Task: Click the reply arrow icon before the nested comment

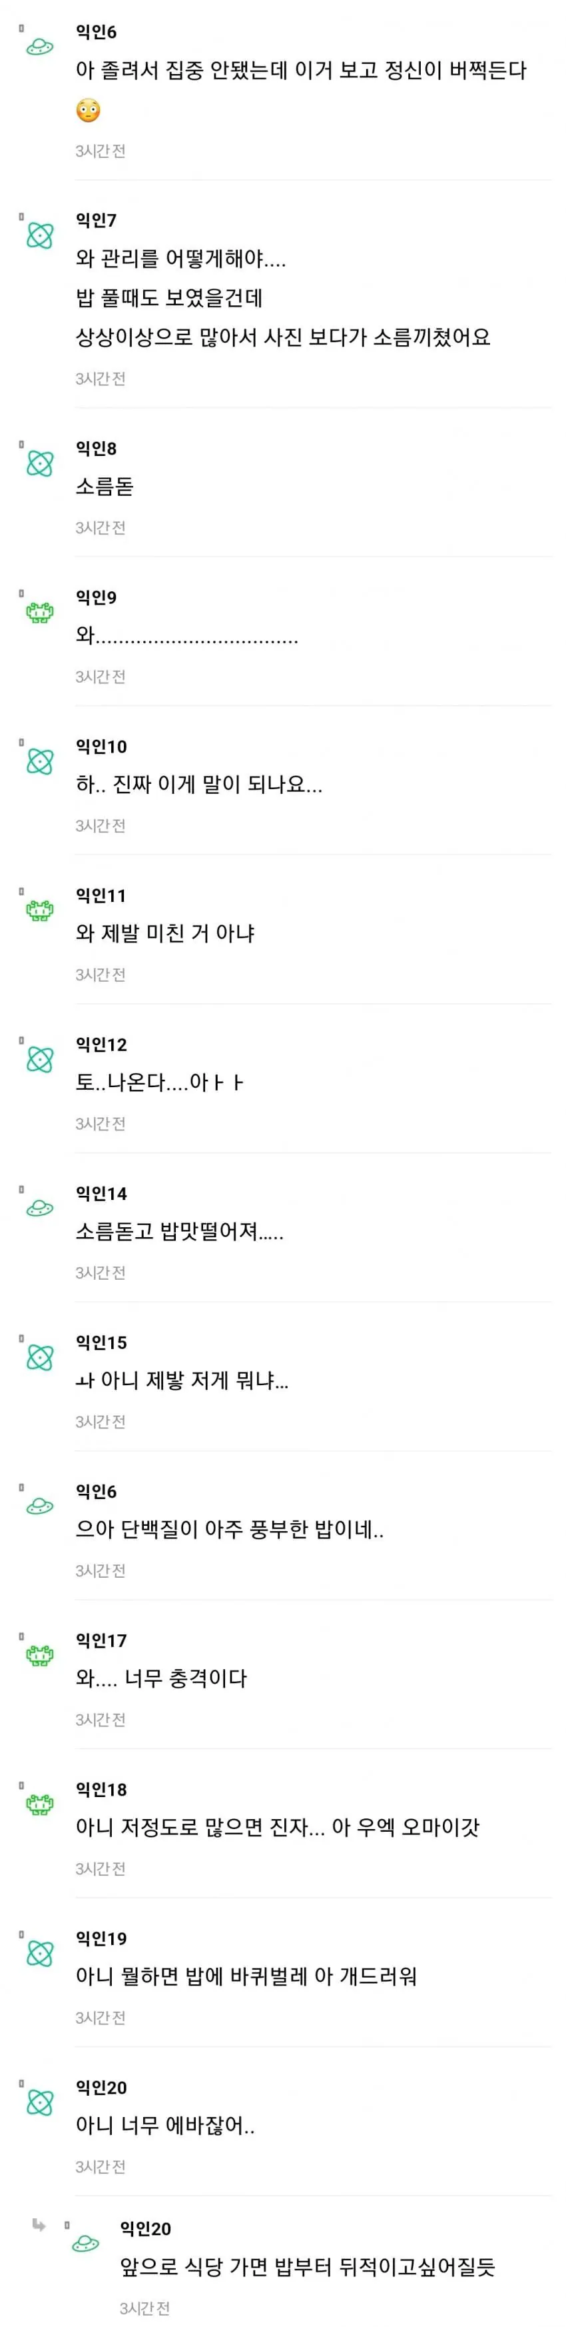Action: 39,2224
